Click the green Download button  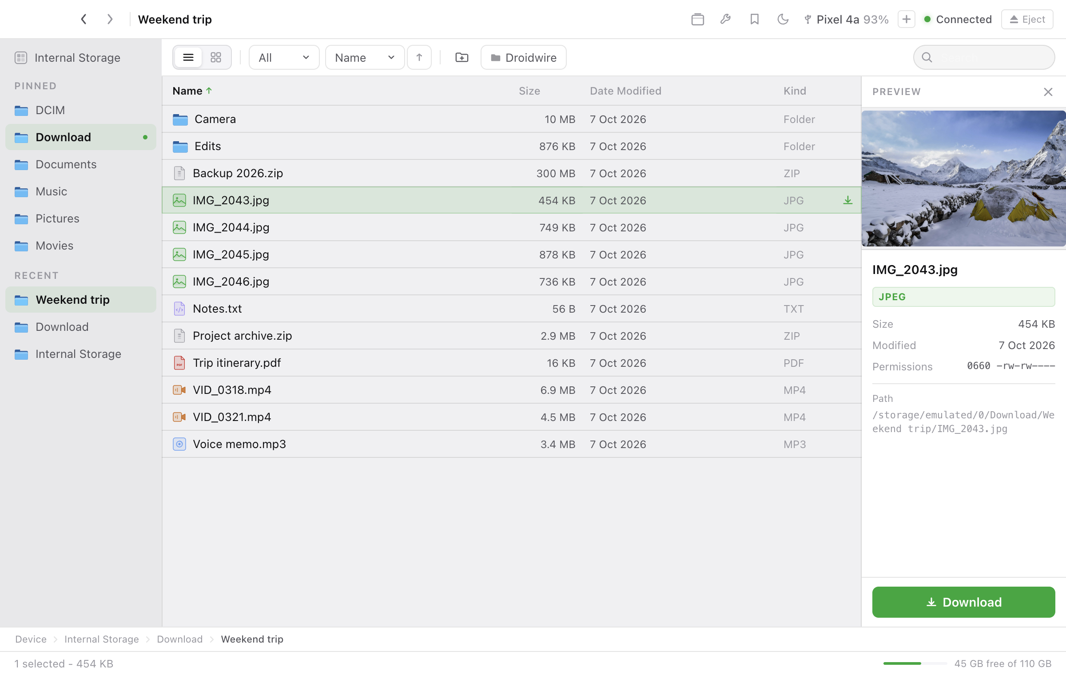[963, 602]
